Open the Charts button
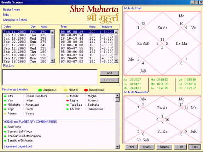This screenshot has width=203, height=152. click(x=147, y=147)
